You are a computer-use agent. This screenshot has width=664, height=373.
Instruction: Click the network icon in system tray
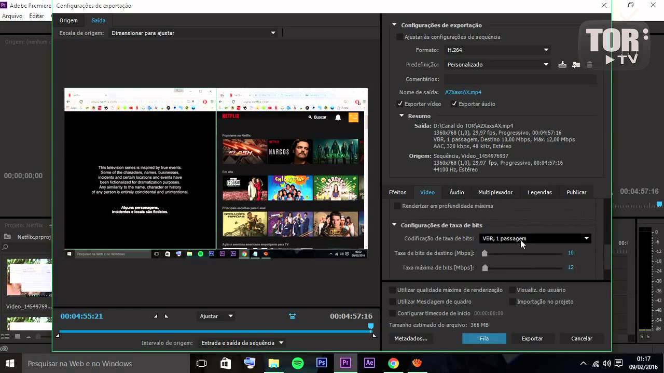[596, 363]
